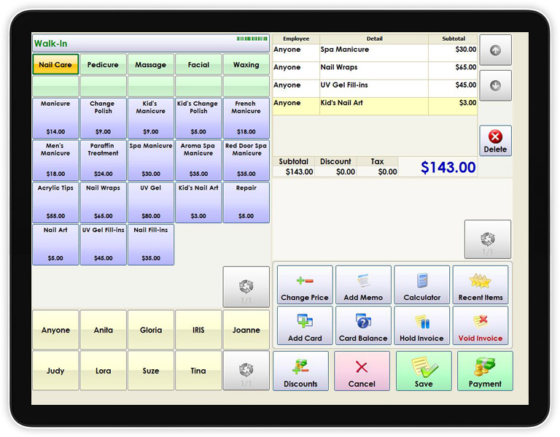Open the Add Memo notepad
Screen dimensions: 560x437
(x=363, y=285)
